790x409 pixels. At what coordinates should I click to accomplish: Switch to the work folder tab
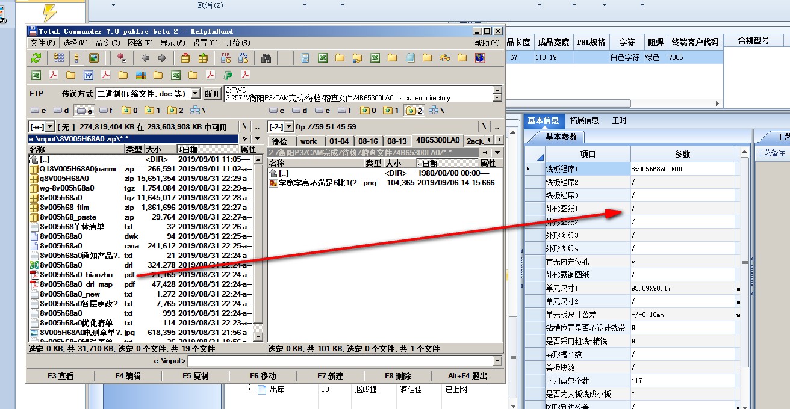click(x=309, y=141)
